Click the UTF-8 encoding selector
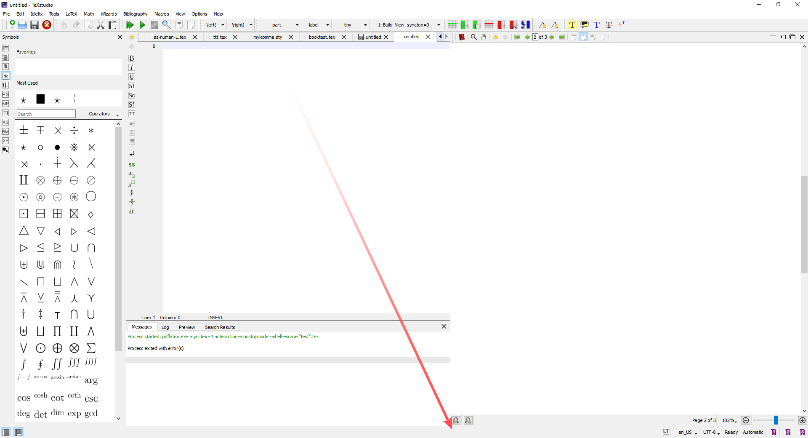 tap(711, 432)
